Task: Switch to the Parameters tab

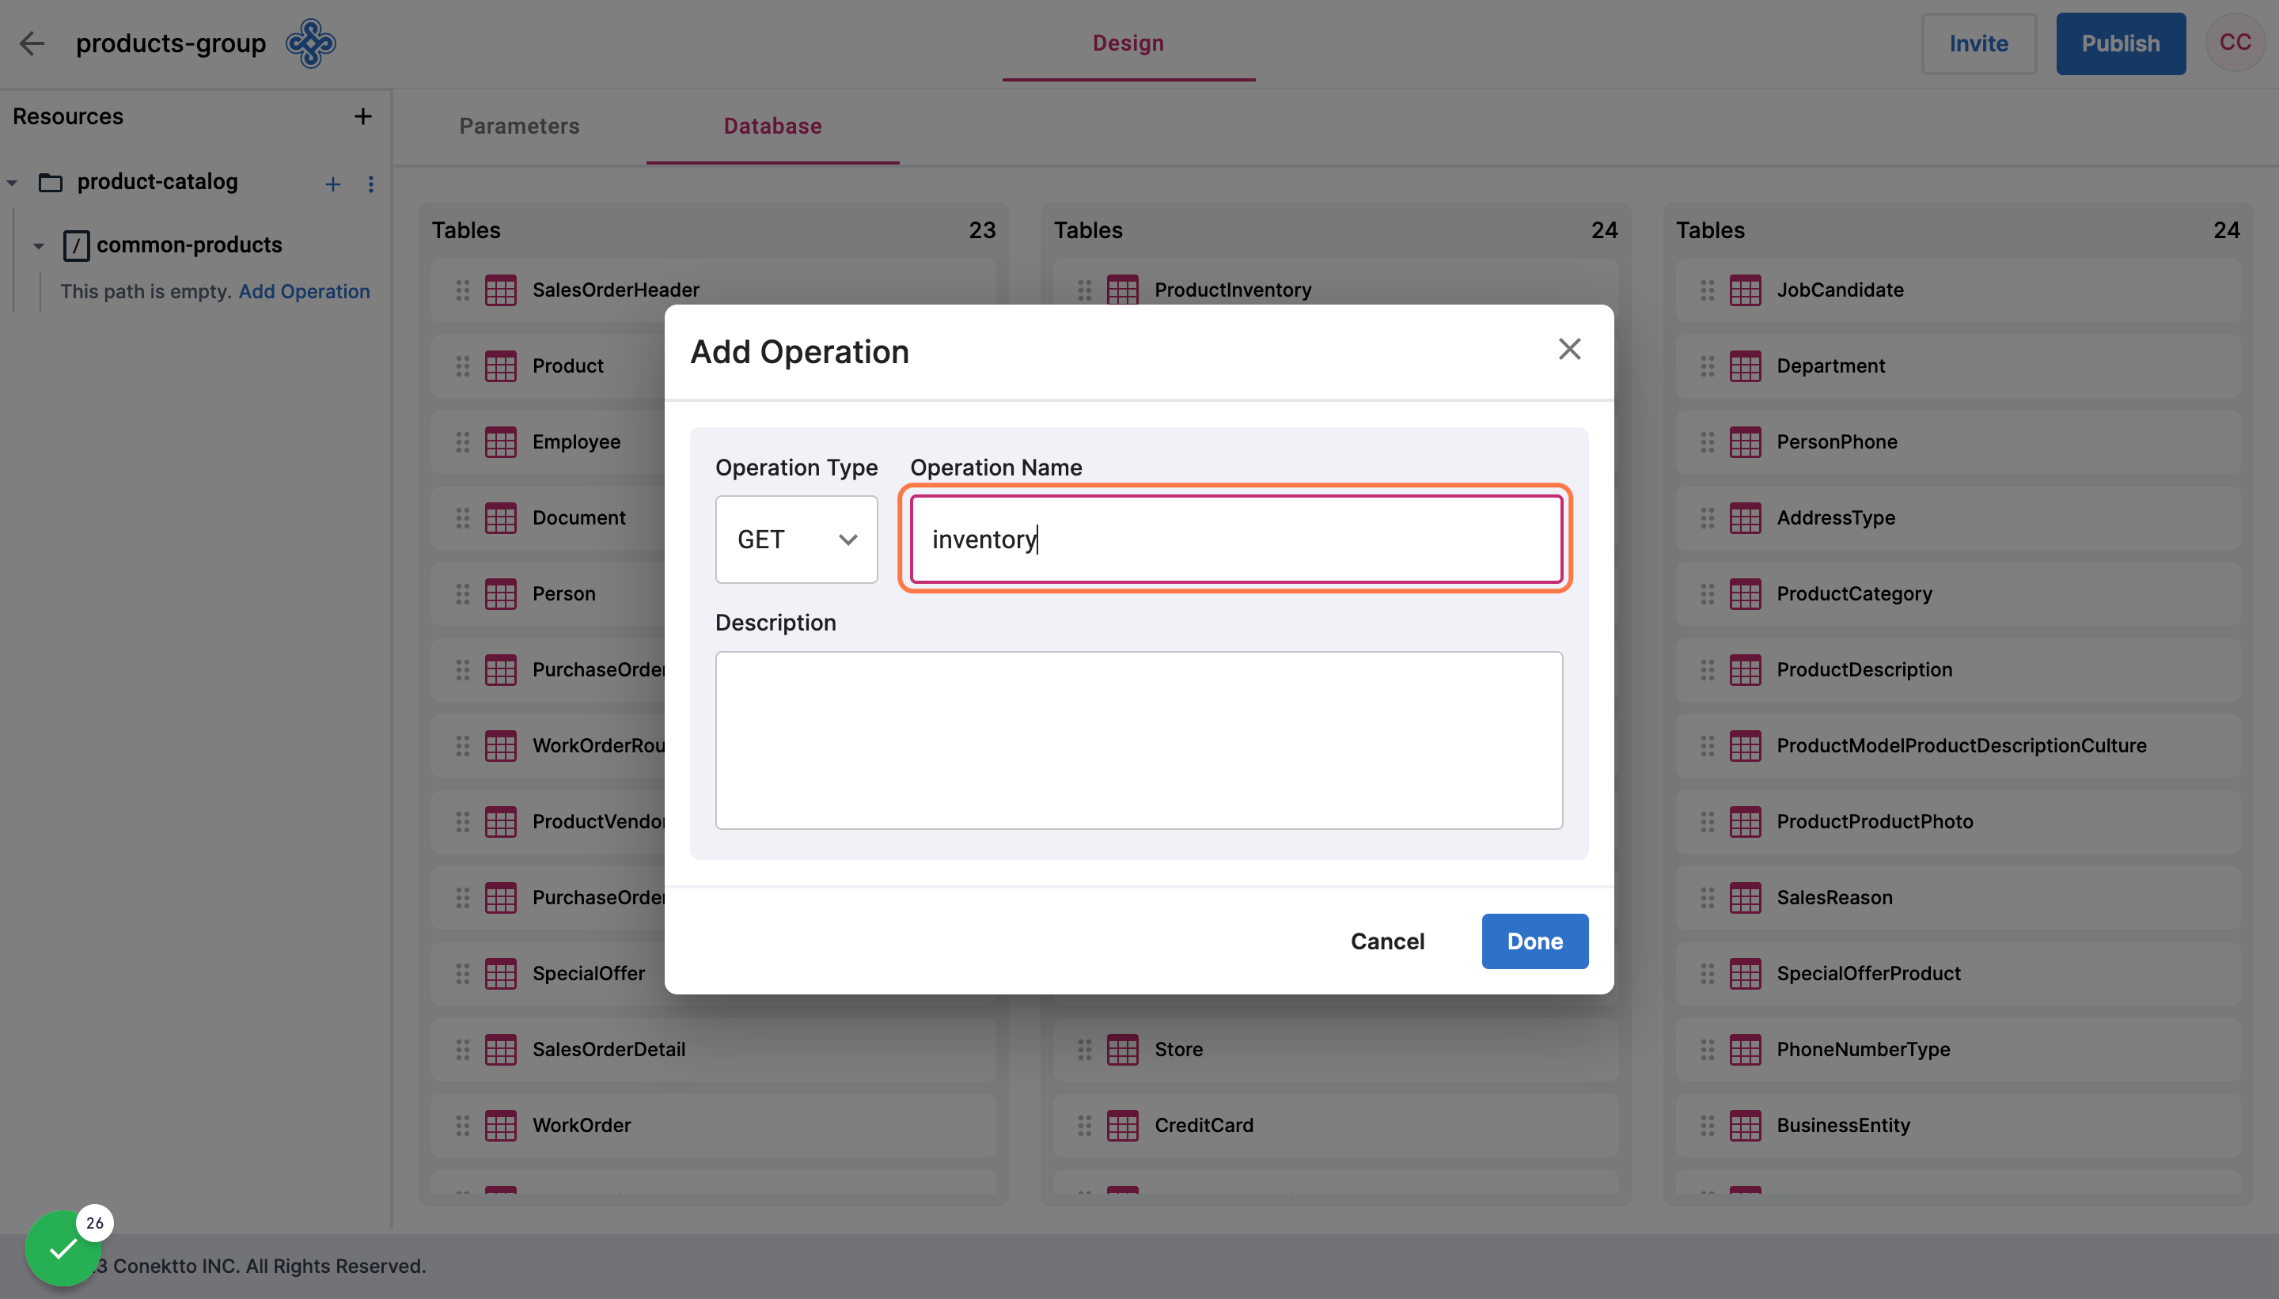Action: coord(518,126)
